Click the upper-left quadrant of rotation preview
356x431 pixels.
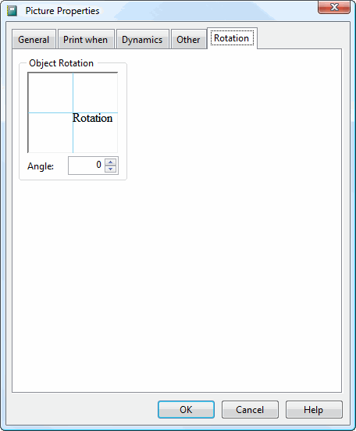(51, 93)
